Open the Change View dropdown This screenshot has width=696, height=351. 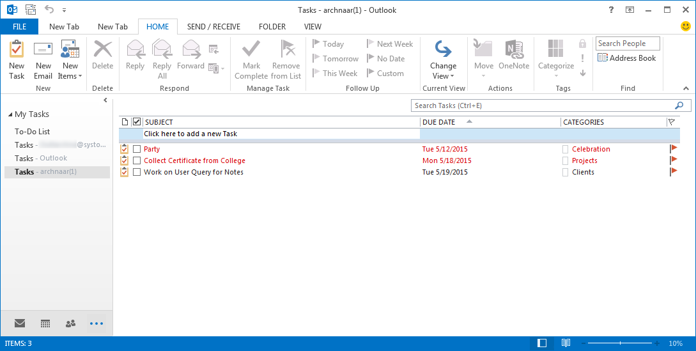[443, 60]
